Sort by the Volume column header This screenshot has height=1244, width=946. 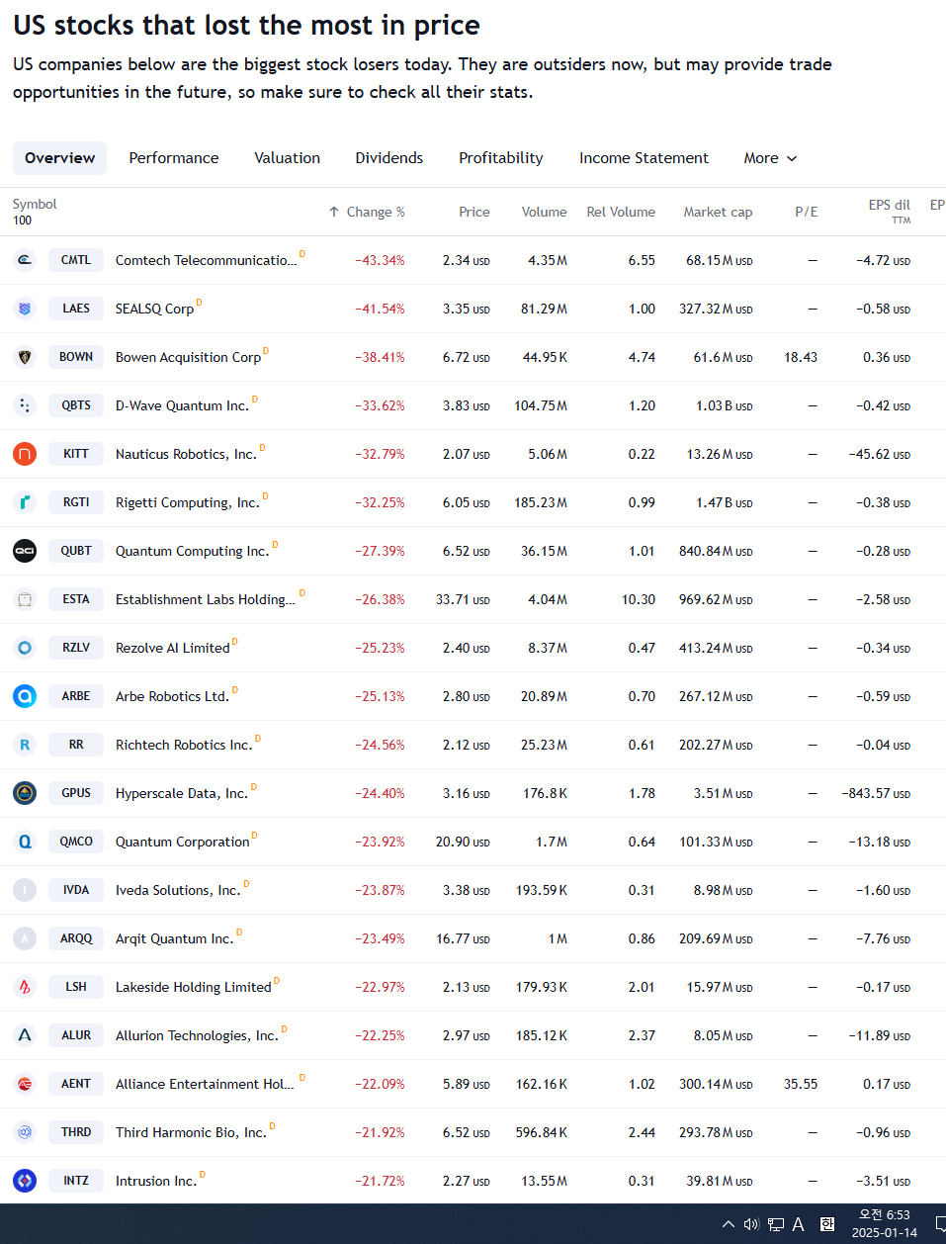(545, 212)
